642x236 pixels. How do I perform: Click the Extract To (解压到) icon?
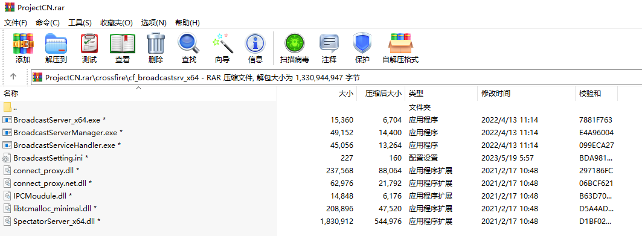coord(56,44)
